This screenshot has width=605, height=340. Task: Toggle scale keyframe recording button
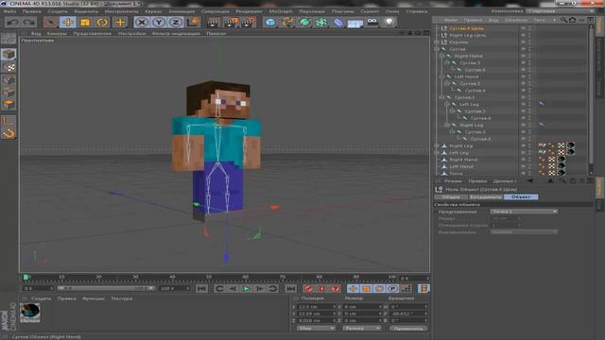click(x=366, y=289)
